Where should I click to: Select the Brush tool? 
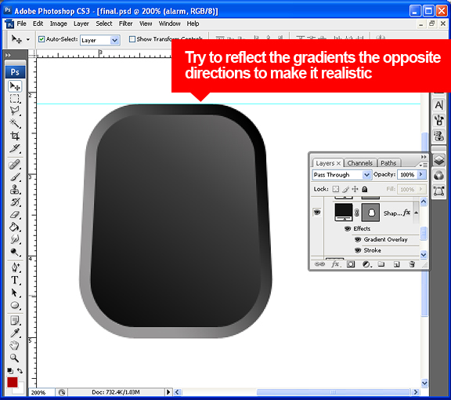[15, 177]
